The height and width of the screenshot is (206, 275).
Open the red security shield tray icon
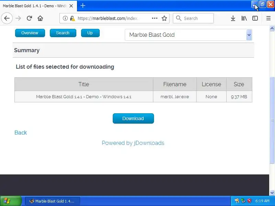point(249,201)
